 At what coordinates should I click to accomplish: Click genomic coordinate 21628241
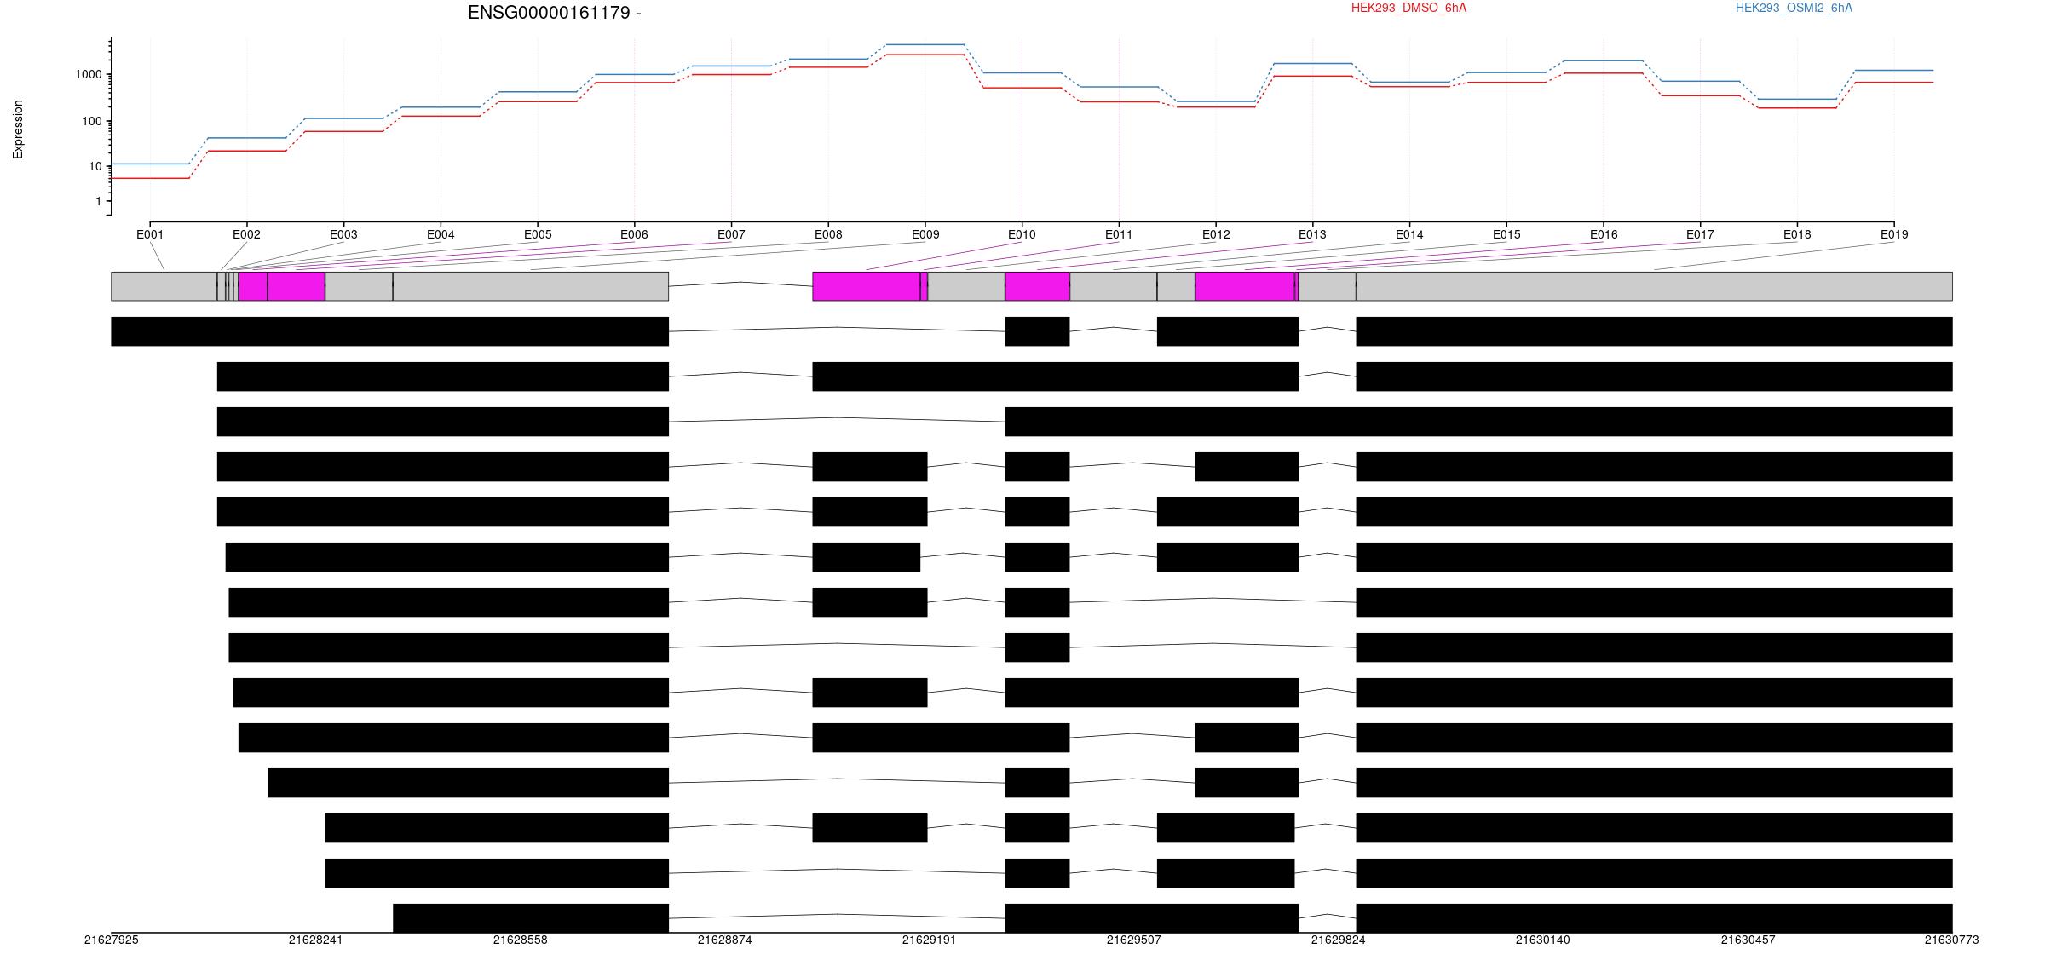315,940
